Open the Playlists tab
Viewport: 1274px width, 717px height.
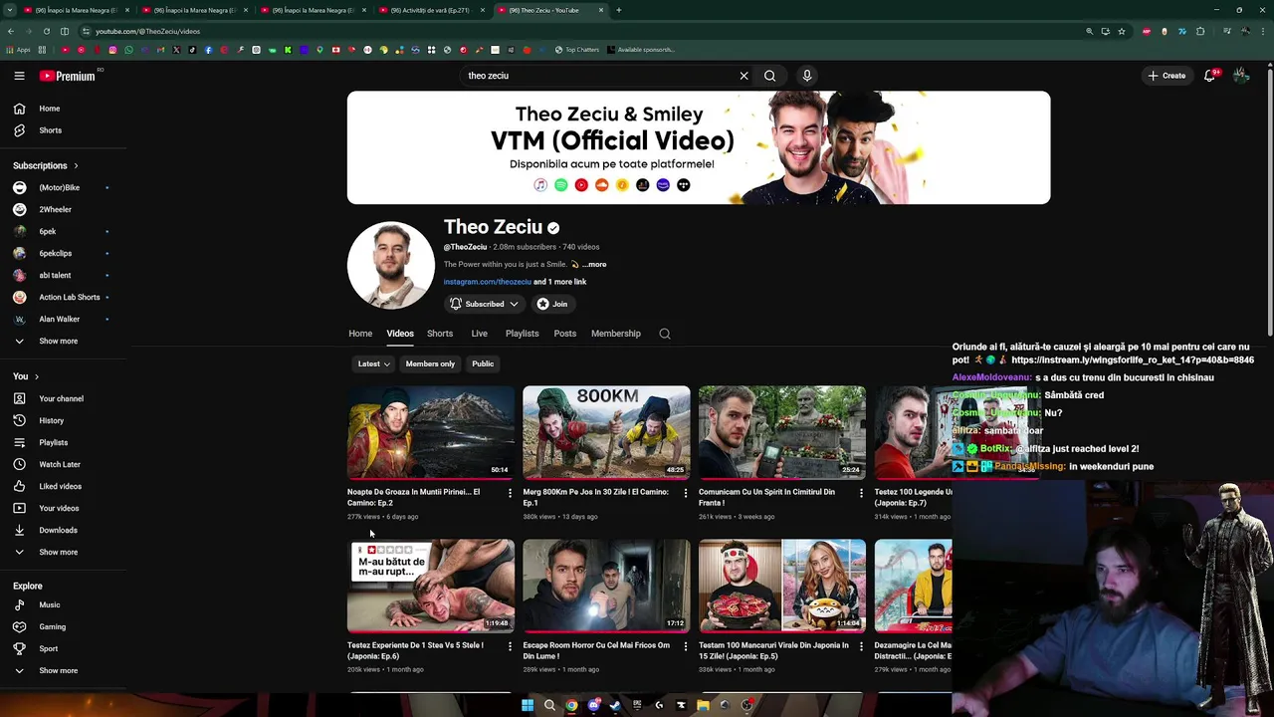click(x=522, y=334)
